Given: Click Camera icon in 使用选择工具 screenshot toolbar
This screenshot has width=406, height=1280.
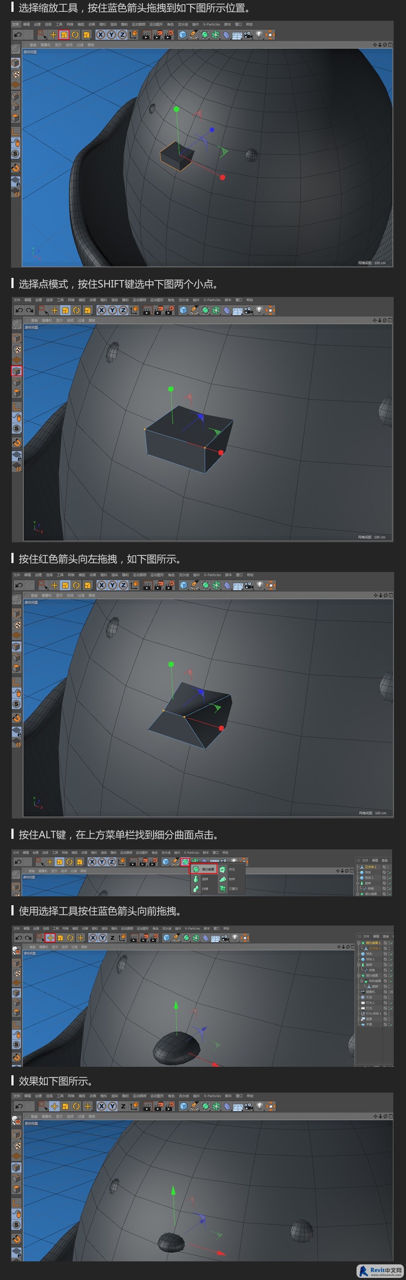Looking at the screenshot, I should (x=225, y=938).
